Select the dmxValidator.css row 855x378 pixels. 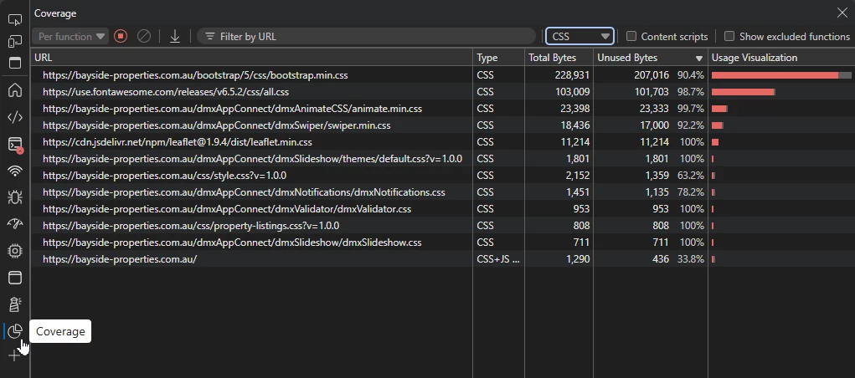[x=443, y=208]
